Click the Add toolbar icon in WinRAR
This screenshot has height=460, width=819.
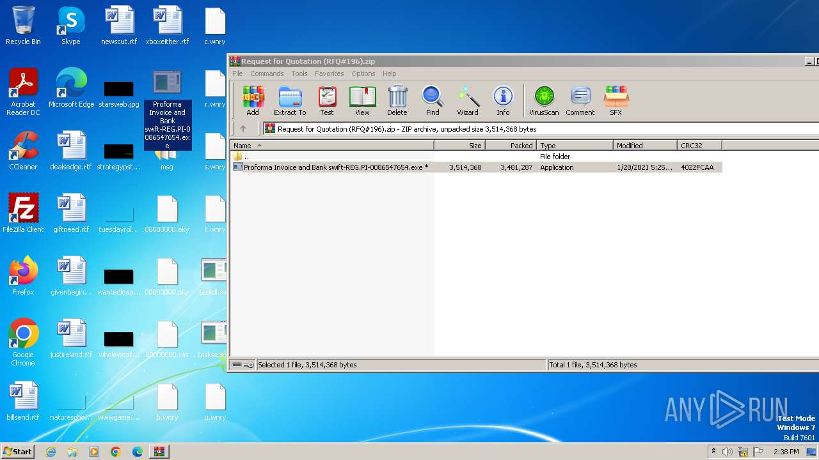pyautogui.click(x=253, y=101)
